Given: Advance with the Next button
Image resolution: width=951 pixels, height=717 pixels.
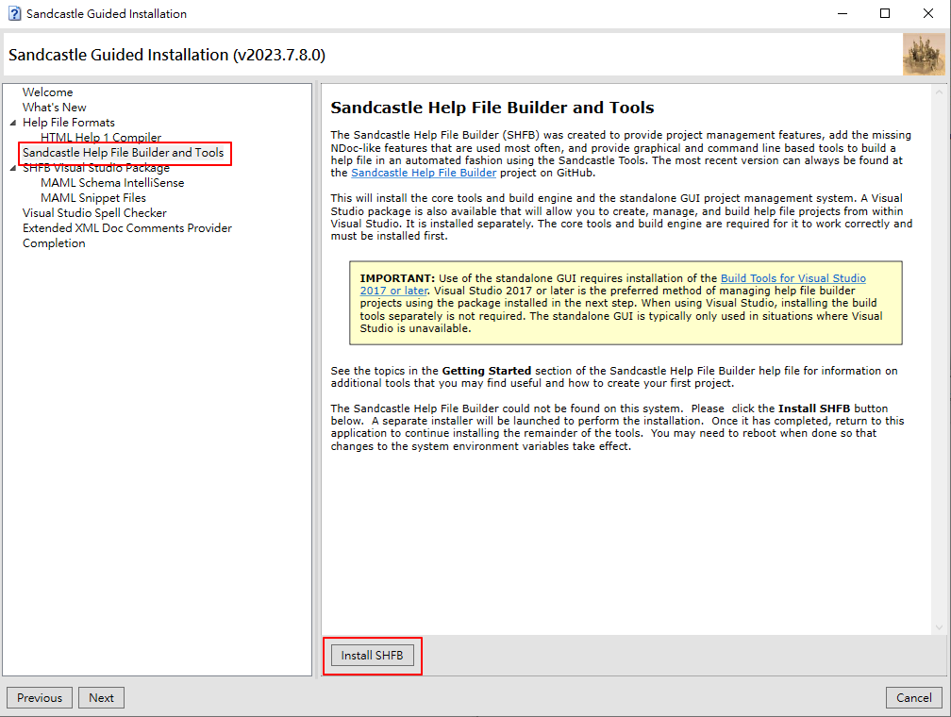Looking at the screenshot, I should pos(101,697).
